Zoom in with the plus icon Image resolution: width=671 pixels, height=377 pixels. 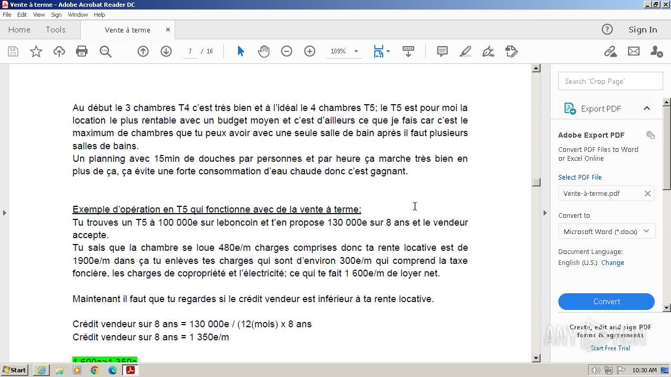pyautogui.click(x=310, y=51)
